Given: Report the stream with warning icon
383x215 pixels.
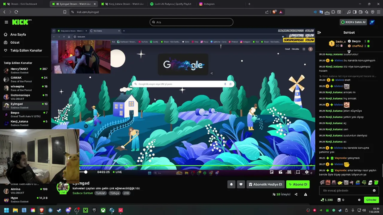Looking at the screenshot, I should tap(306, 194).
